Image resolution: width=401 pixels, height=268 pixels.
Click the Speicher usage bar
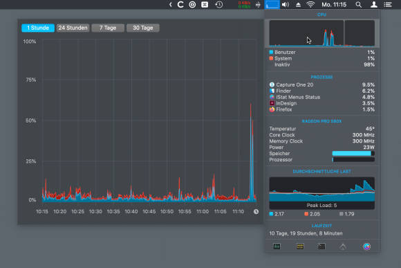click(x=353, y=154)
